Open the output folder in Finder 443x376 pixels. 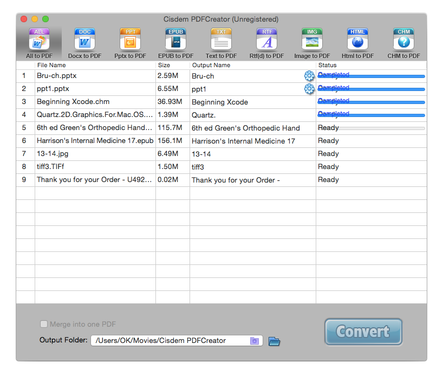coord(274,341)
